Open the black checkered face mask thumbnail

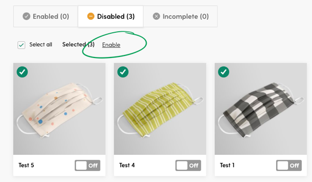(x=260, y=109)
